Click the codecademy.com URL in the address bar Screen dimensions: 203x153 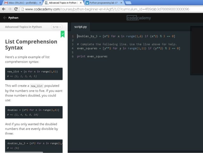(107, 9)
